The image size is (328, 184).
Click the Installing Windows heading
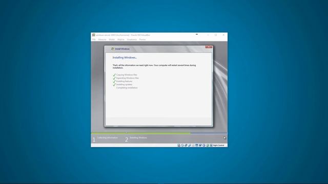click(125, 58)
